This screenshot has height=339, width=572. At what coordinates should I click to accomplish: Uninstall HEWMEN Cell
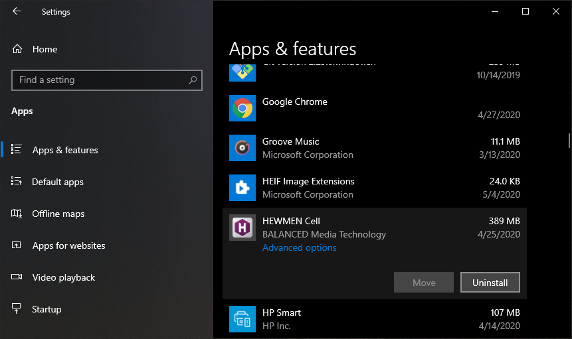coord(490,282)
